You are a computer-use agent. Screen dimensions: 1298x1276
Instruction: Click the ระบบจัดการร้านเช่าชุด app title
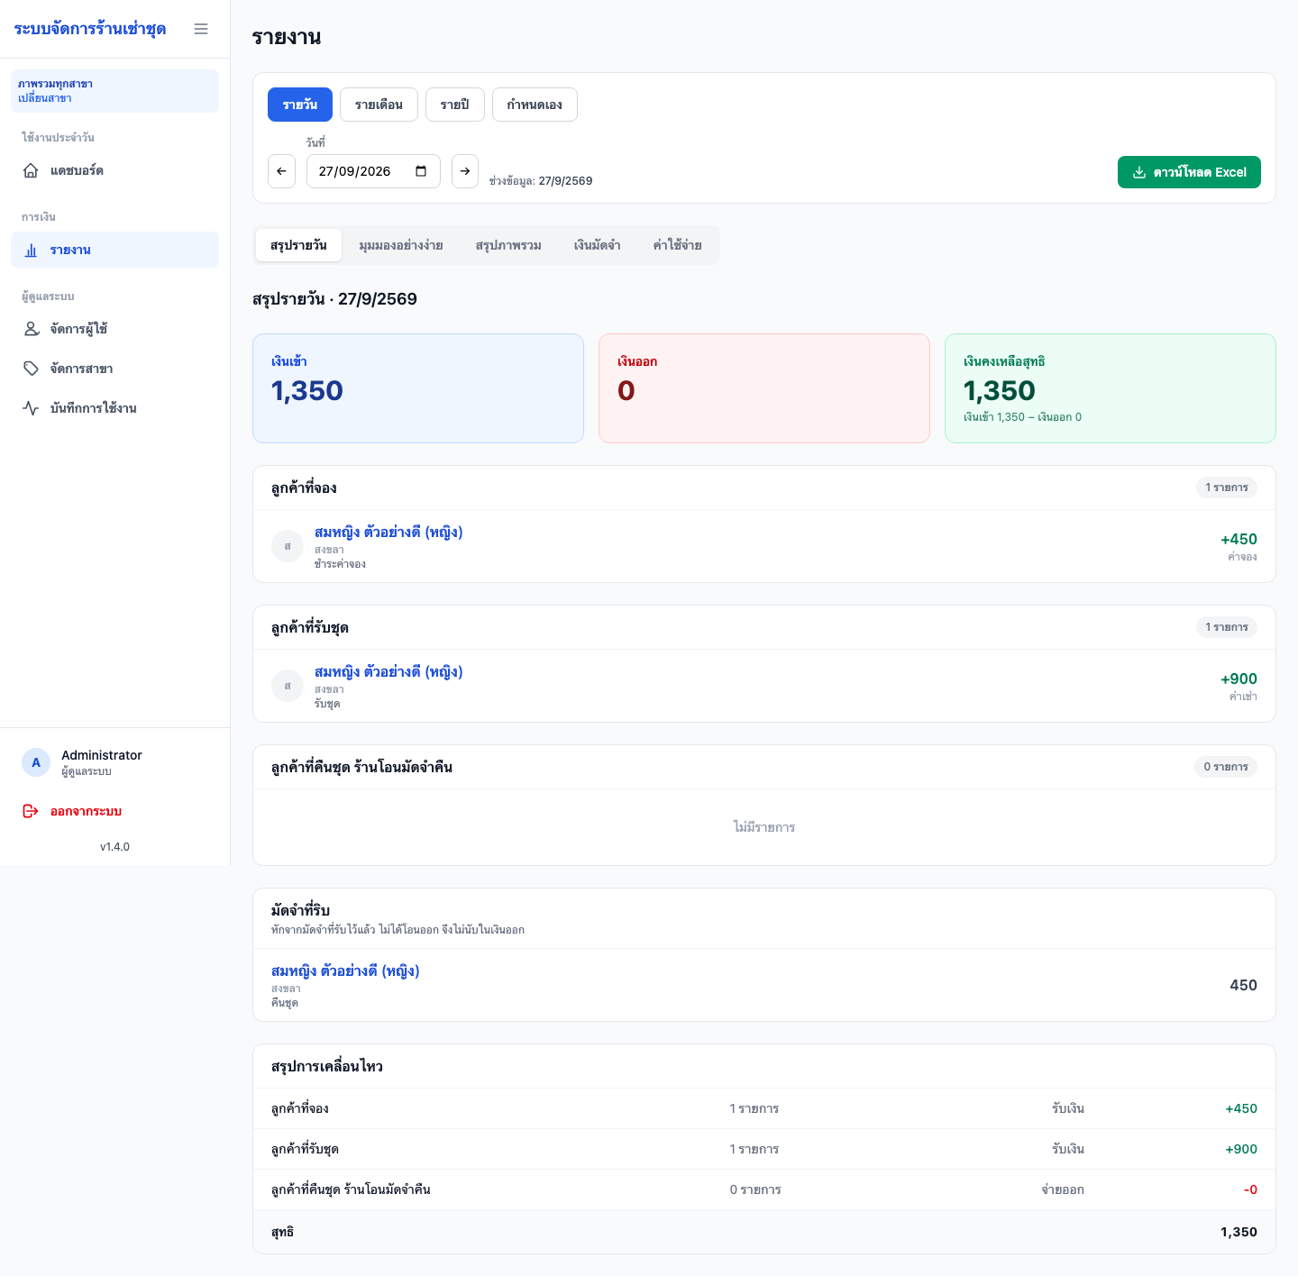point(90,29)
